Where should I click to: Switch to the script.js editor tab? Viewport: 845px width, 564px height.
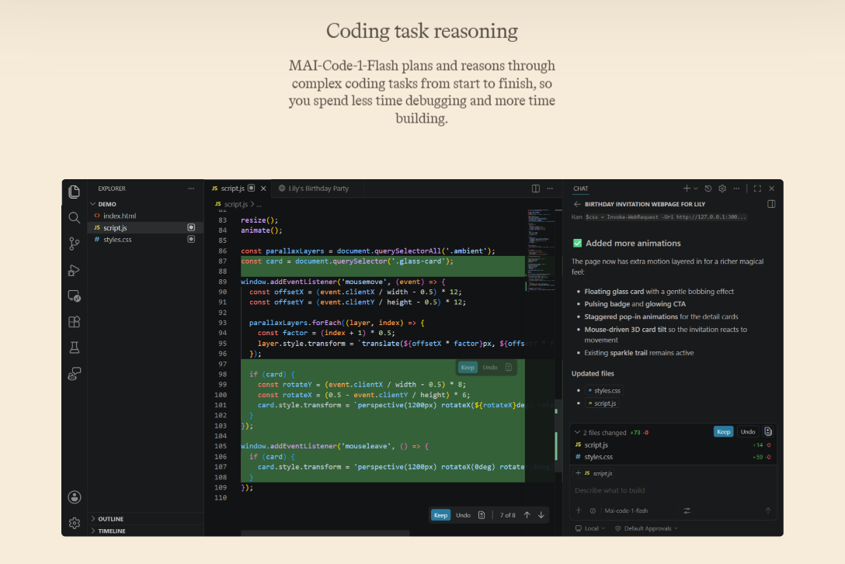pos(233,189)
